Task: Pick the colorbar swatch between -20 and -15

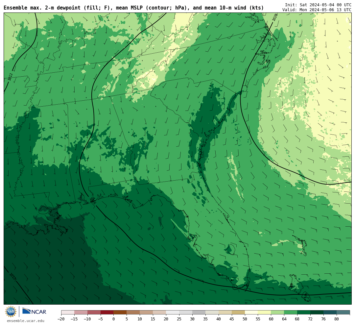Action: pyautogui.click(x=68, y=312)
